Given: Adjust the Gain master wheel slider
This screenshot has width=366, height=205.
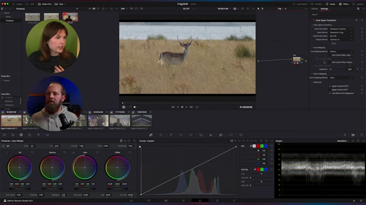Looking at the screenshot, I should pyautogui.click(x=85, y=189).
